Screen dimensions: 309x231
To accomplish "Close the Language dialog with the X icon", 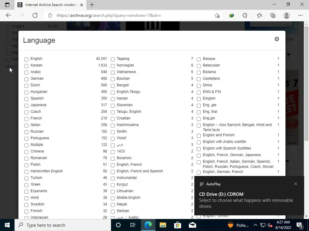I will tap(277, 39).
